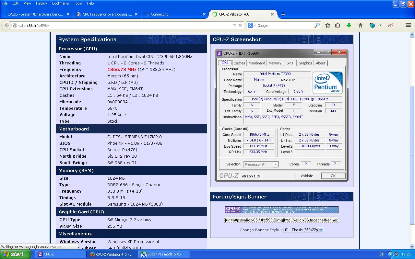Open the address bar history dropdown arrow

point(234,25)
